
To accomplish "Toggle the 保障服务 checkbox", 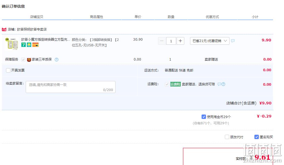I will 23,60.
